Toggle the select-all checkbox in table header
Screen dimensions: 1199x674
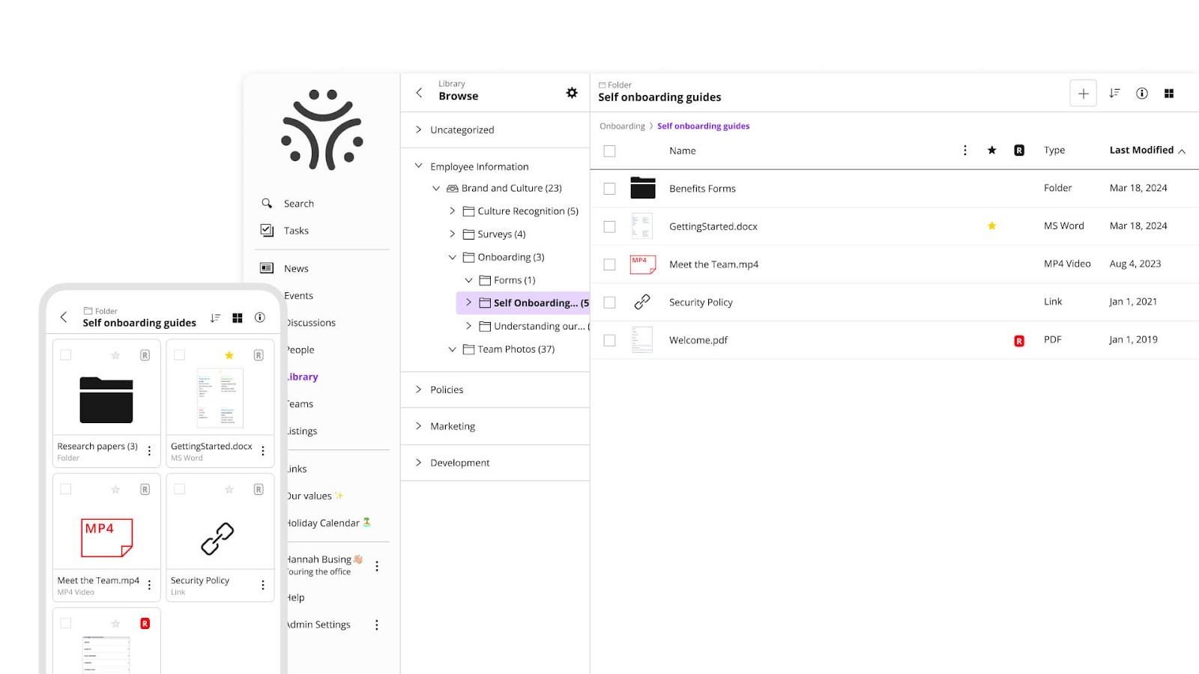(x=609, y=151)
